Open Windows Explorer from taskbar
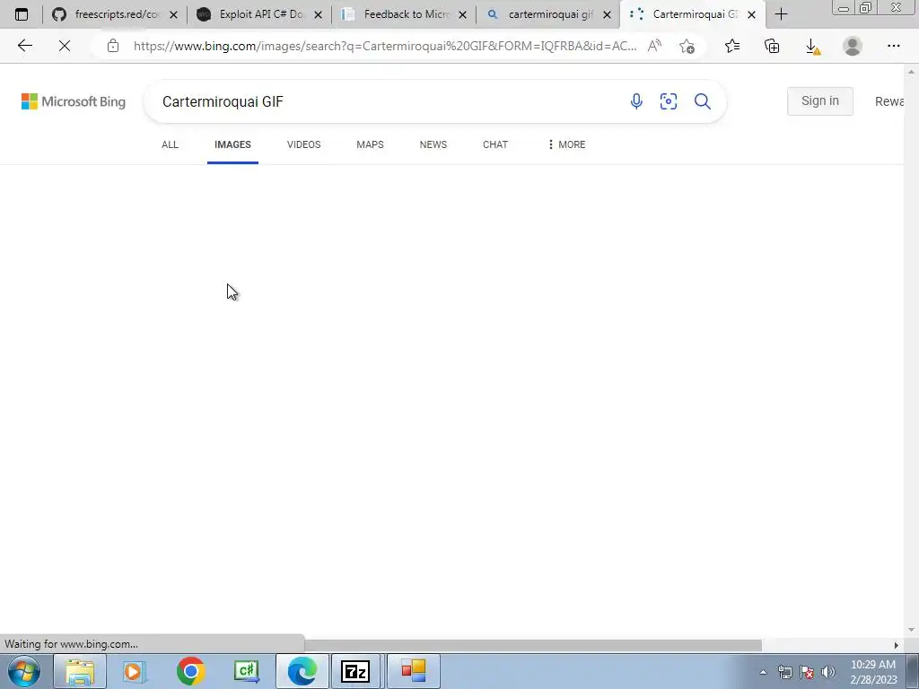This screenshot has height=689, width=919. 80,671
